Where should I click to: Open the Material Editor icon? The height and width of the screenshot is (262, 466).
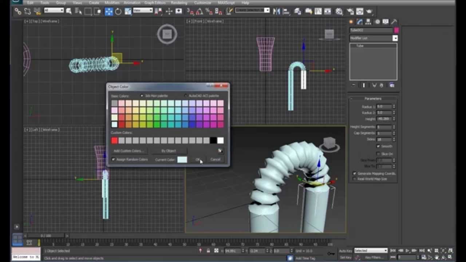pos(339,11)
